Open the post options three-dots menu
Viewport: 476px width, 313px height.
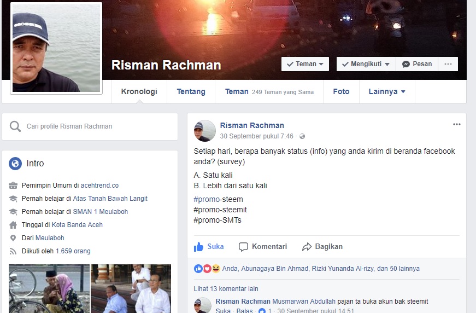[x=456, y=124]
